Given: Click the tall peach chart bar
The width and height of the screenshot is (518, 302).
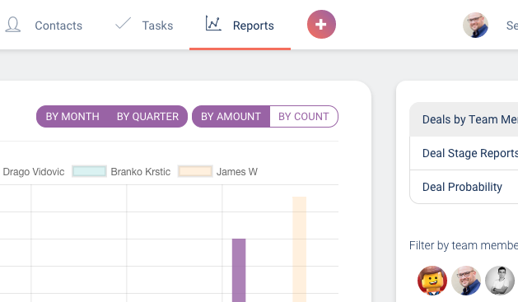Looking at the screenshot, I should coord(299,249).
